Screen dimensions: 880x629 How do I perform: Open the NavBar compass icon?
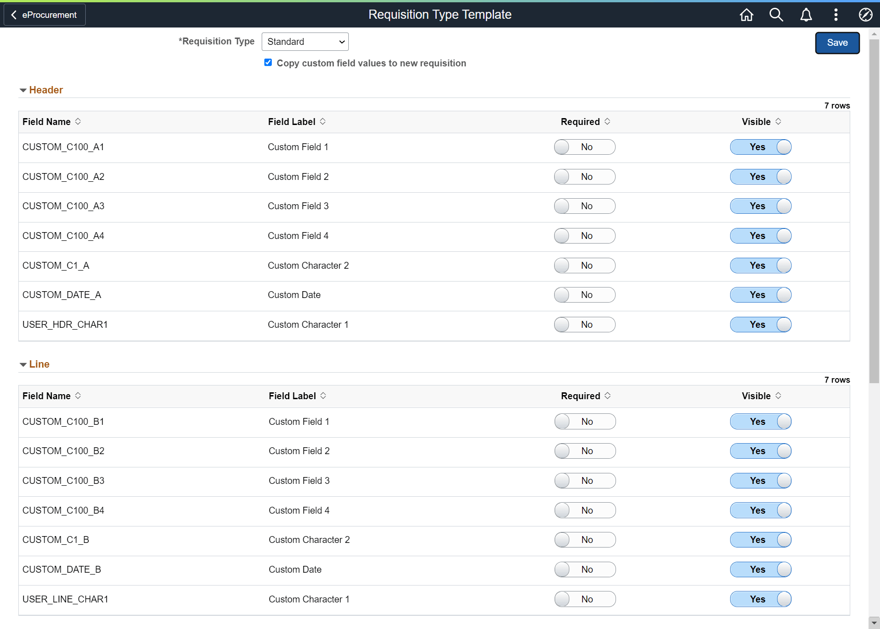coord(865,15)
